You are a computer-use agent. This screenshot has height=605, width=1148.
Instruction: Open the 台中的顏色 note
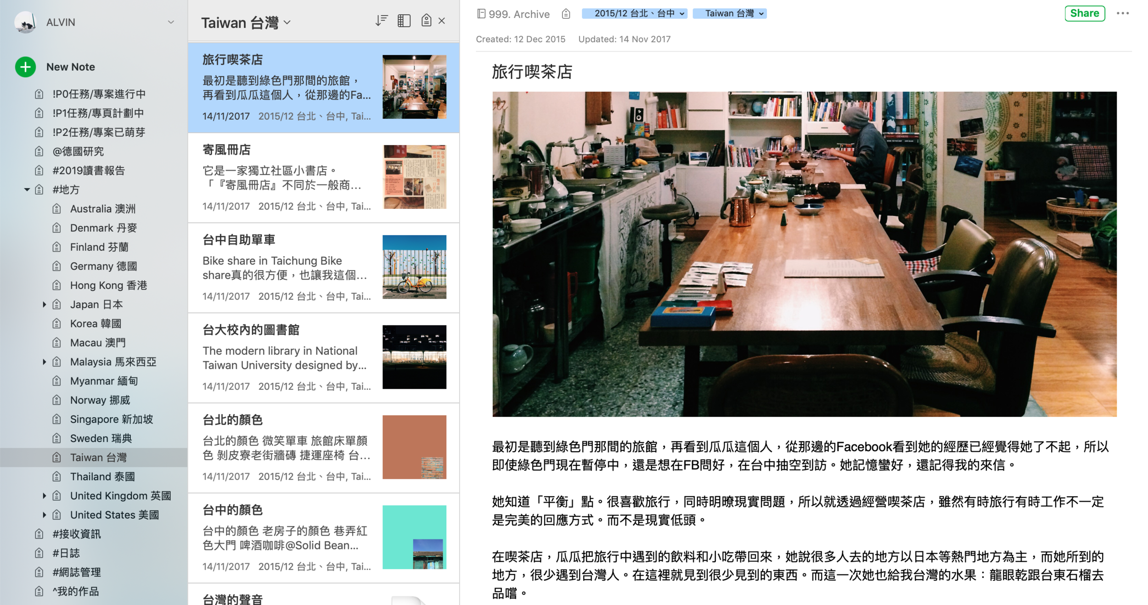[324, 538]
